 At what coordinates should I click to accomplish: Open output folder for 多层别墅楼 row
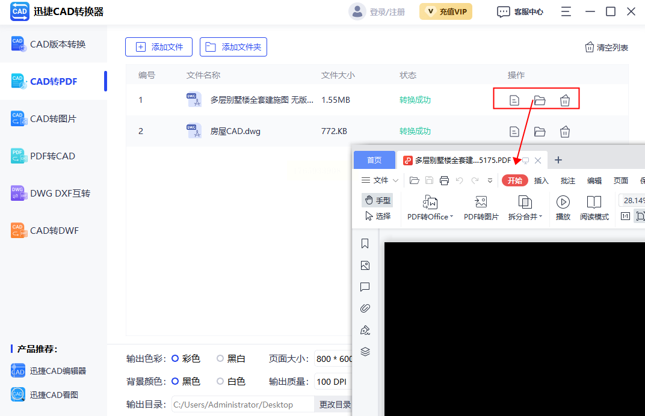point(540,100)
